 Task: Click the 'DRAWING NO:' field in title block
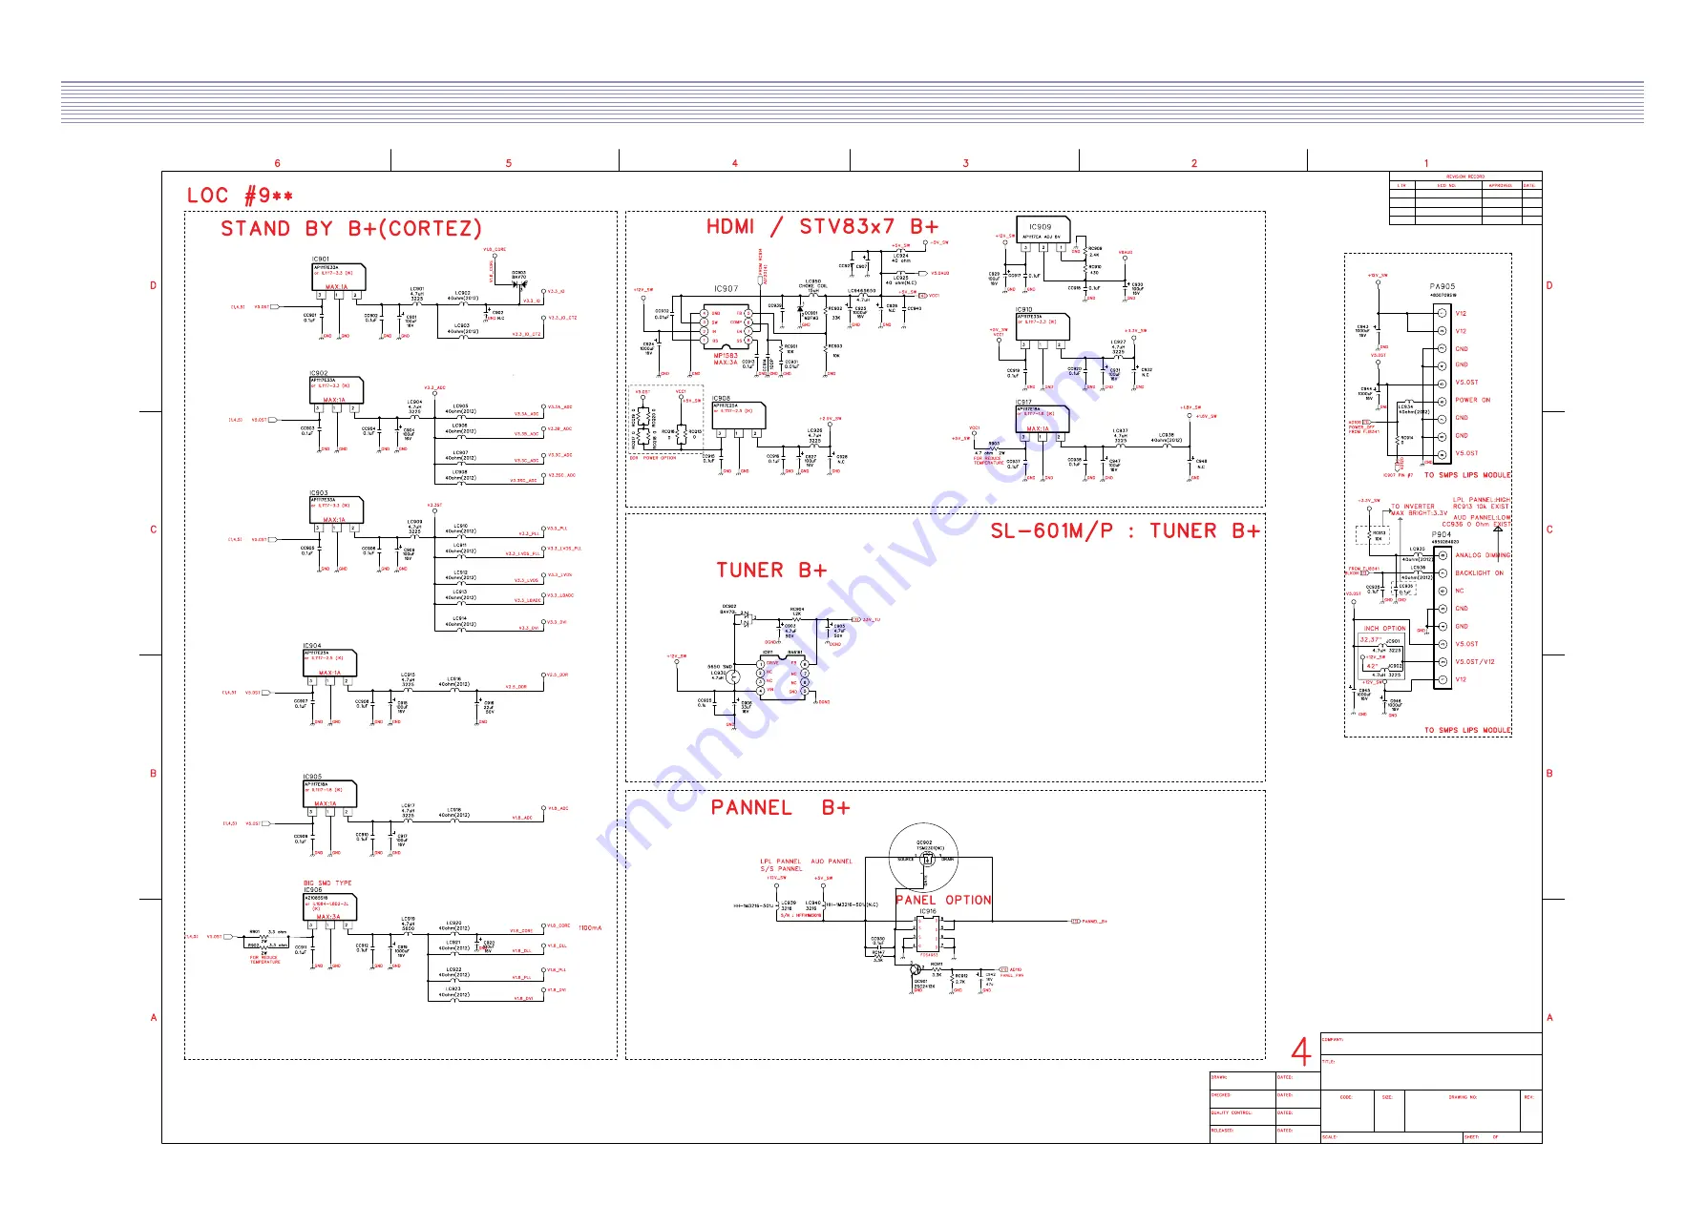pyautogui.click(x=1462, y=1110)
